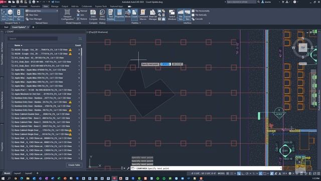This screenshot has width=321, height=181.
Task: Switch to the Manage ribbon tab
Action: (x=55, y=7)
